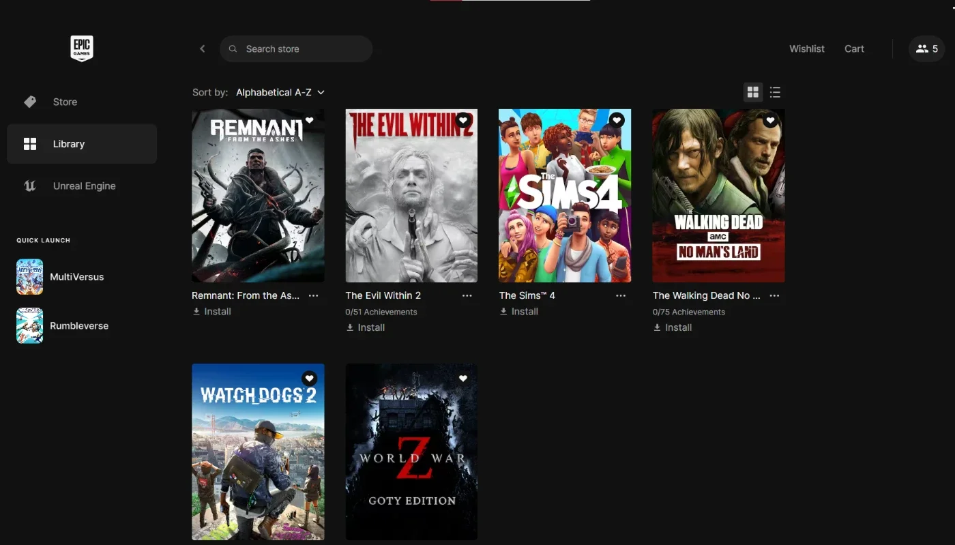Install The Walking Dead No Man's Land
The image size is (955, 545).
673,327
